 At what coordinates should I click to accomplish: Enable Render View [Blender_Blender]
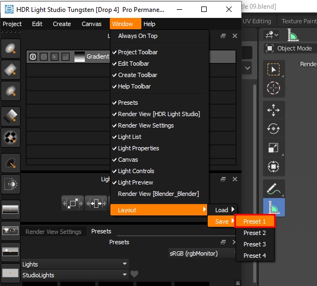coord(159,194)
